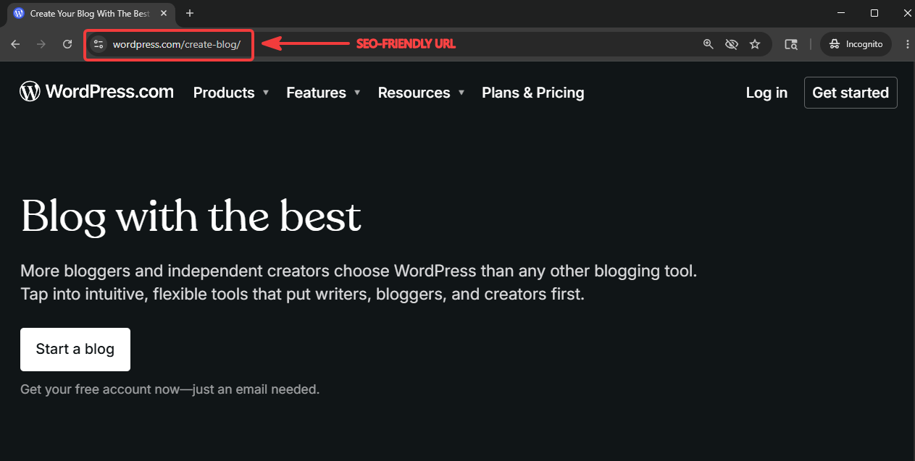Open the Features menu
The width and height of the screenshot is (915, 461).
tap(316, 93)
